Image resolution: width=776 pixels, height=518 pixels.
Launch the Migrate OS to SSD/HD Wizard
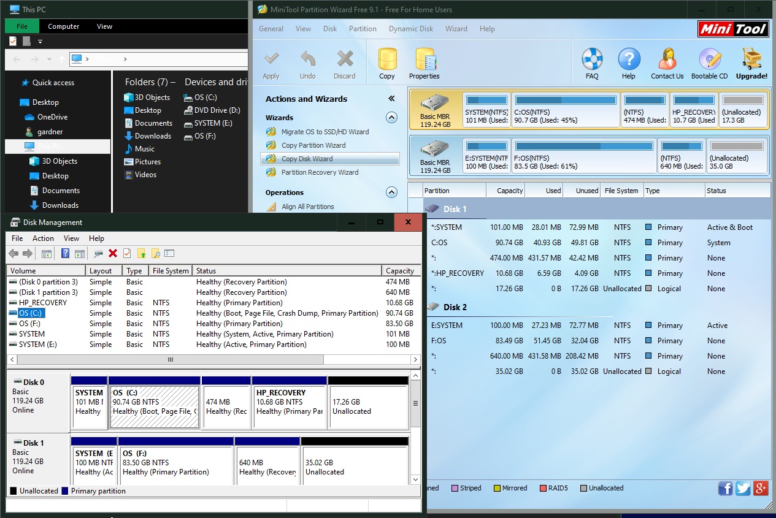tap(325, 132)
